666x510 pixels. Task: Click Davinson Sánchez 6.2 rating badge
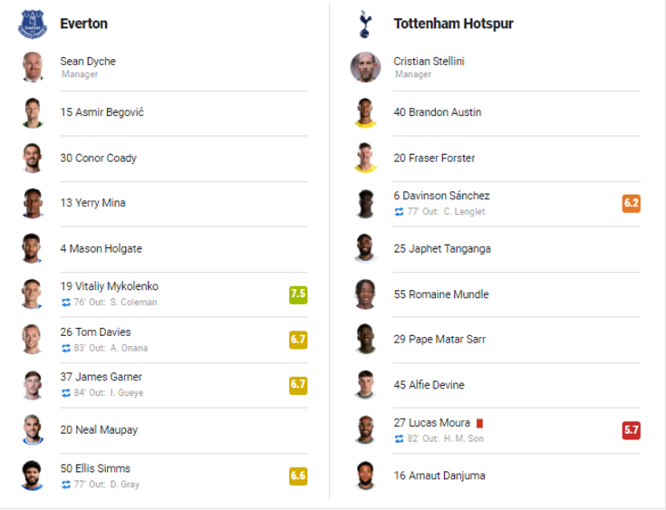click(x=632, y=203)
